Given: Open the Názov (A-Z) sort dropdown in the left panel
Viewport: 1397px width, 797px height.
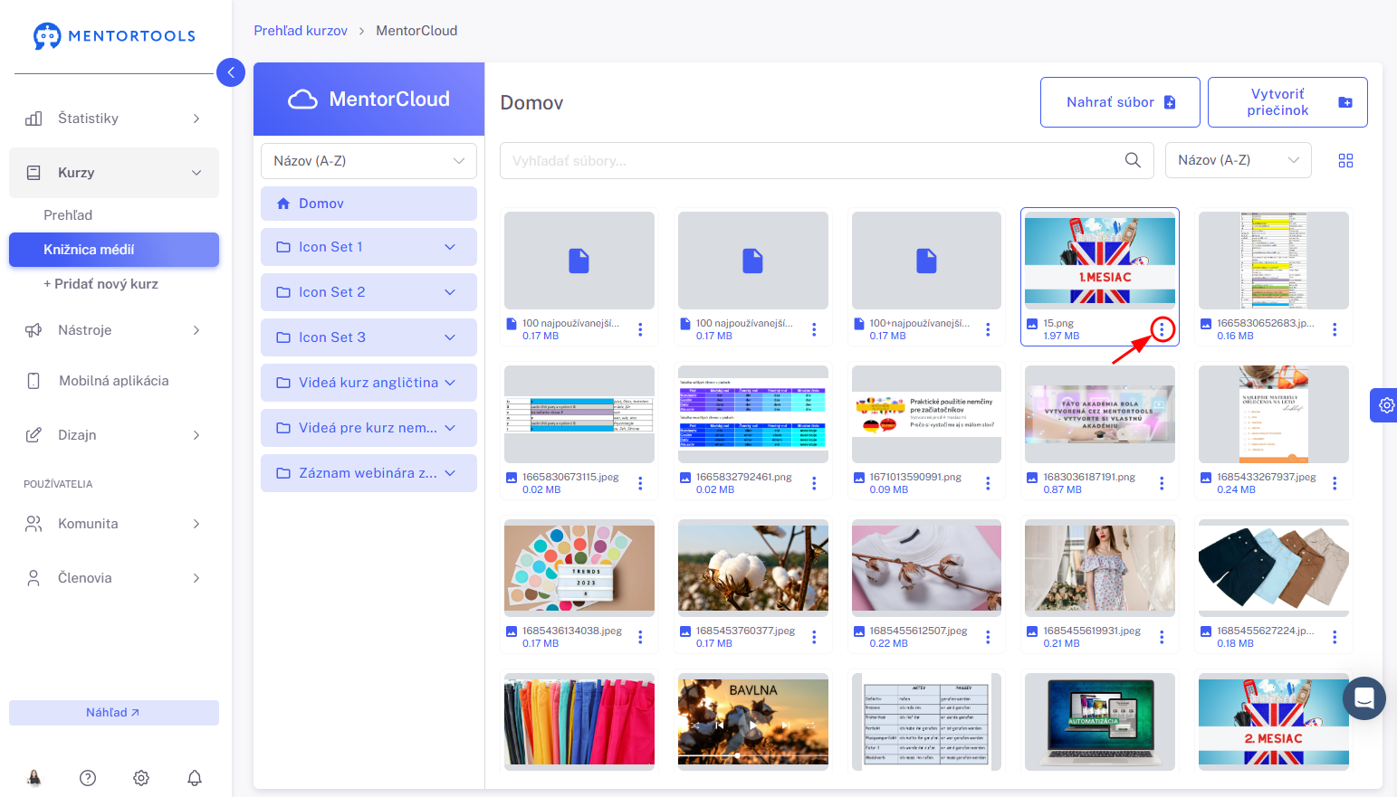Looking at the screenshot, I should pyautogui.click(x=368, y=161).
